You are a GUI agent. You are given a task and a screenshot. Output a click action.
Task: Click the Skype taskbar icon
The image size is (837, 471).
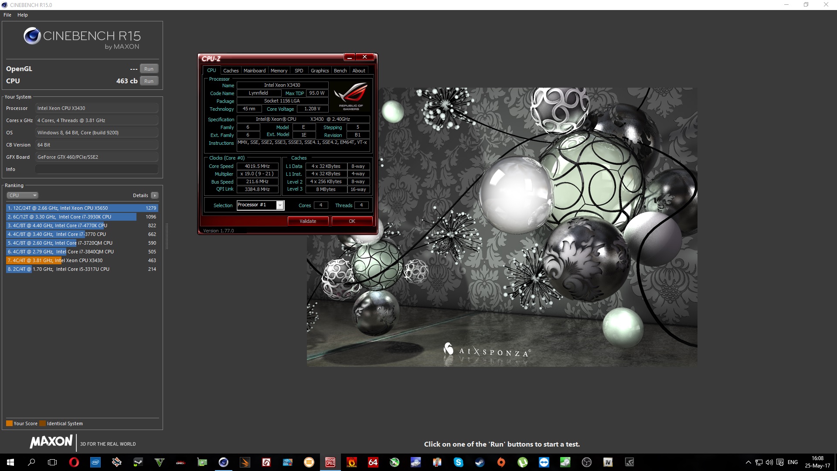[x=459, y=462]
